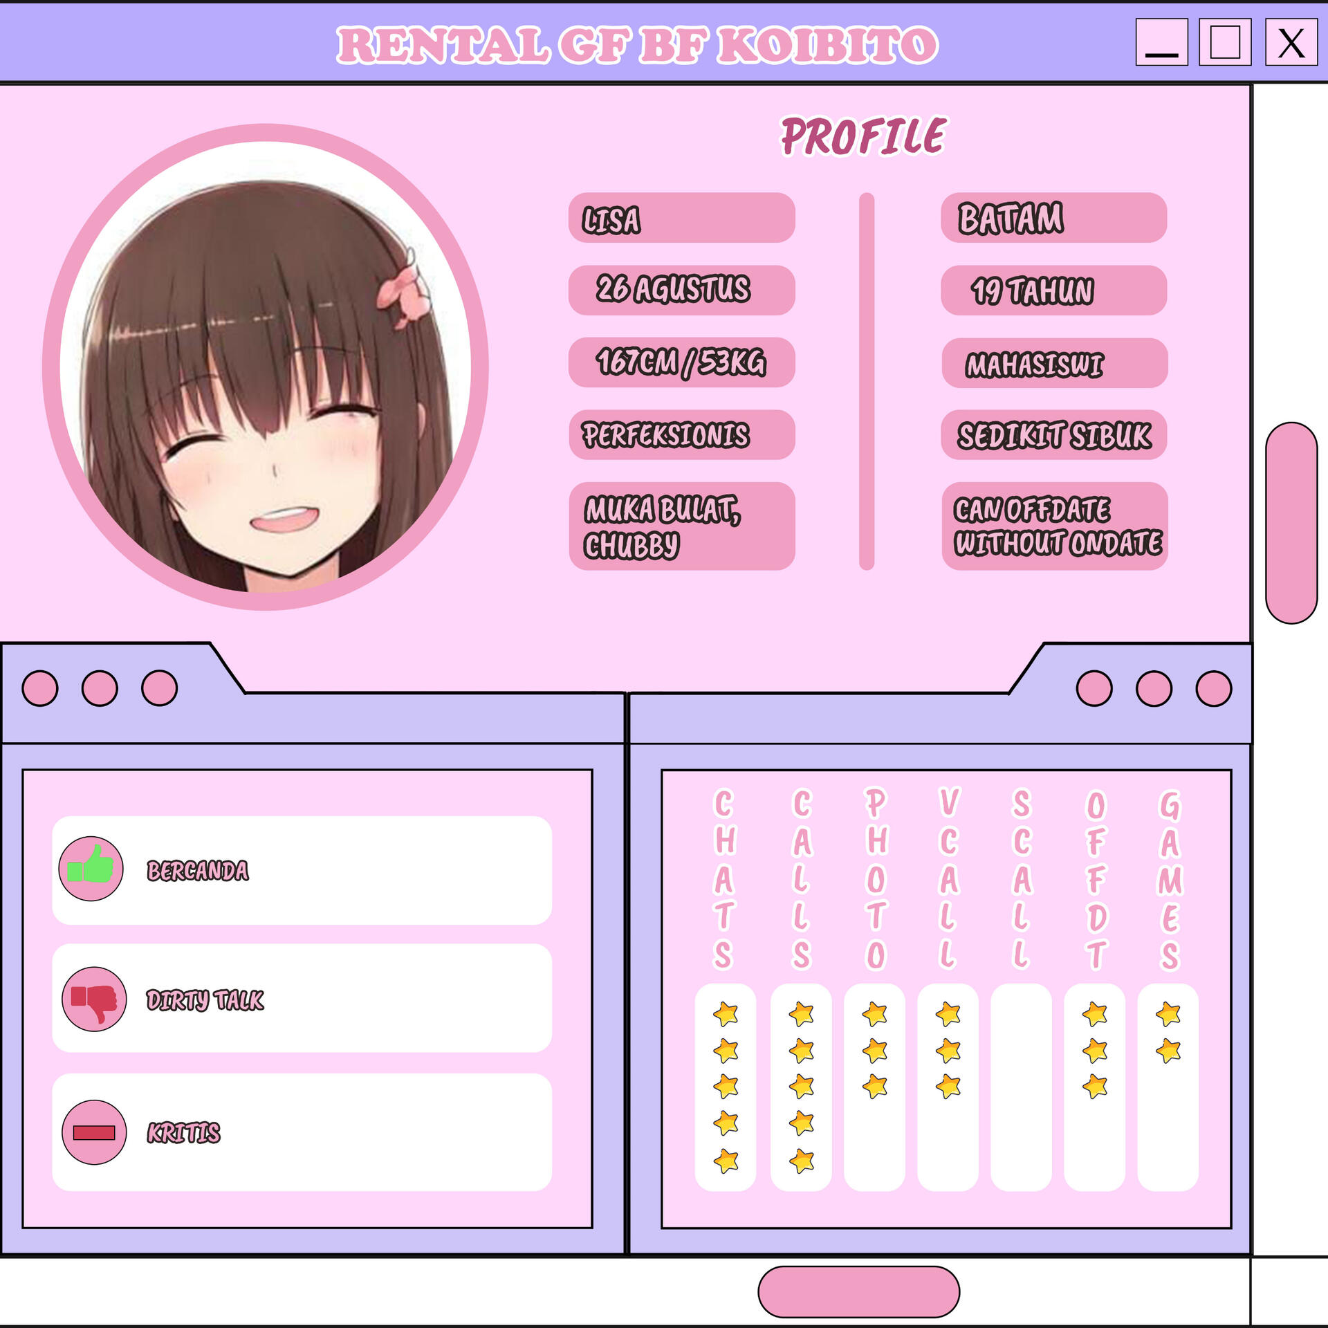Select the Batam location field

tap(1053, 218)
